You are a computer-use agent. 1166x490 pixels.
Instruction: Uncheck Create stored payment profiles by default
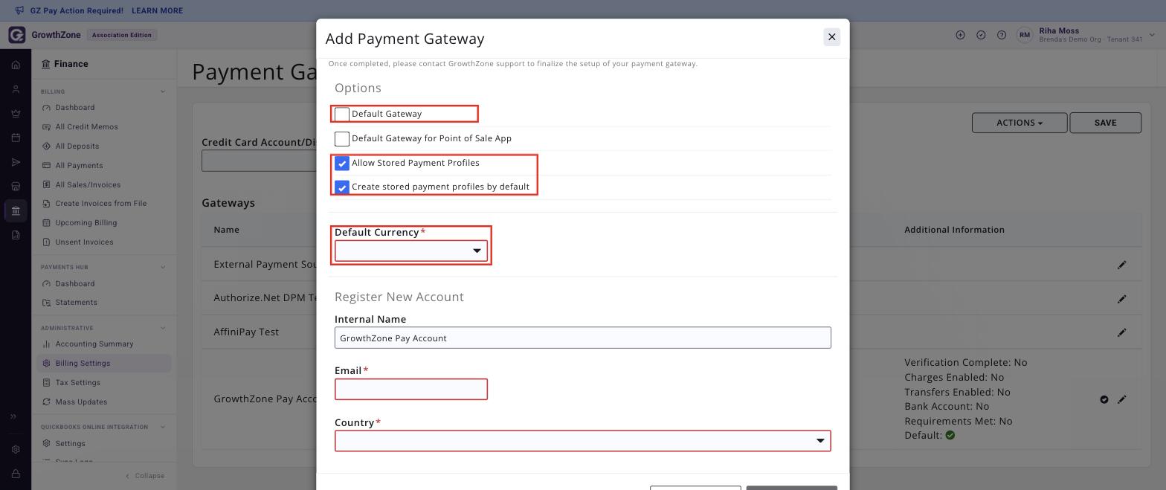[x=342, y=187]
